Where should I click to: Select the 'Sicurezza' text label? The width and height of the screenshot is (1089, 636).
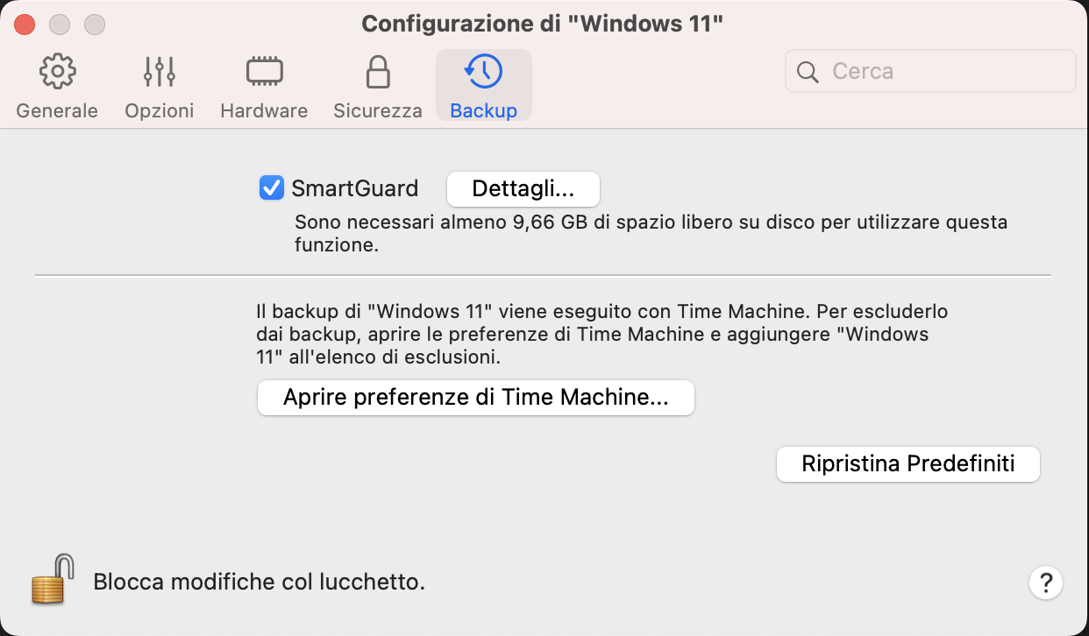coord(378,111)
